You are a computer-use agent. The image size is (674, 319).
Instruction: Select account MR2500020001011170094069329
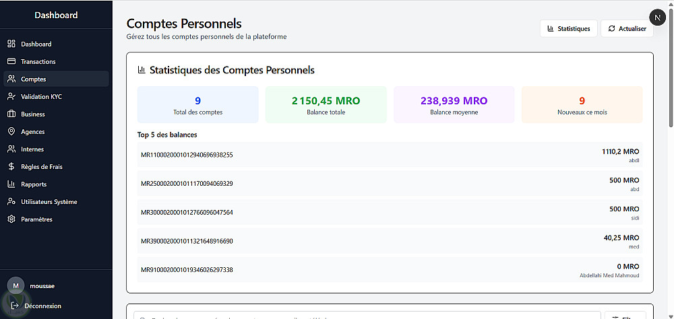390,183
